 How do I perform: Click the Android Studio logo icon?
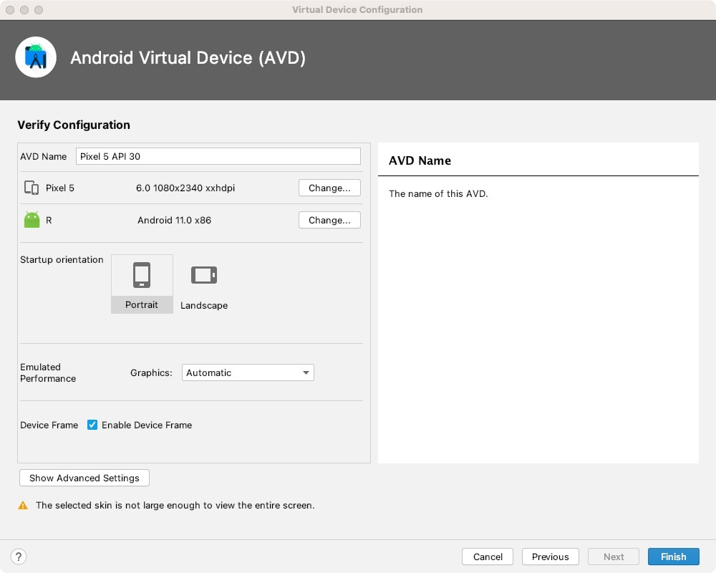36,57
